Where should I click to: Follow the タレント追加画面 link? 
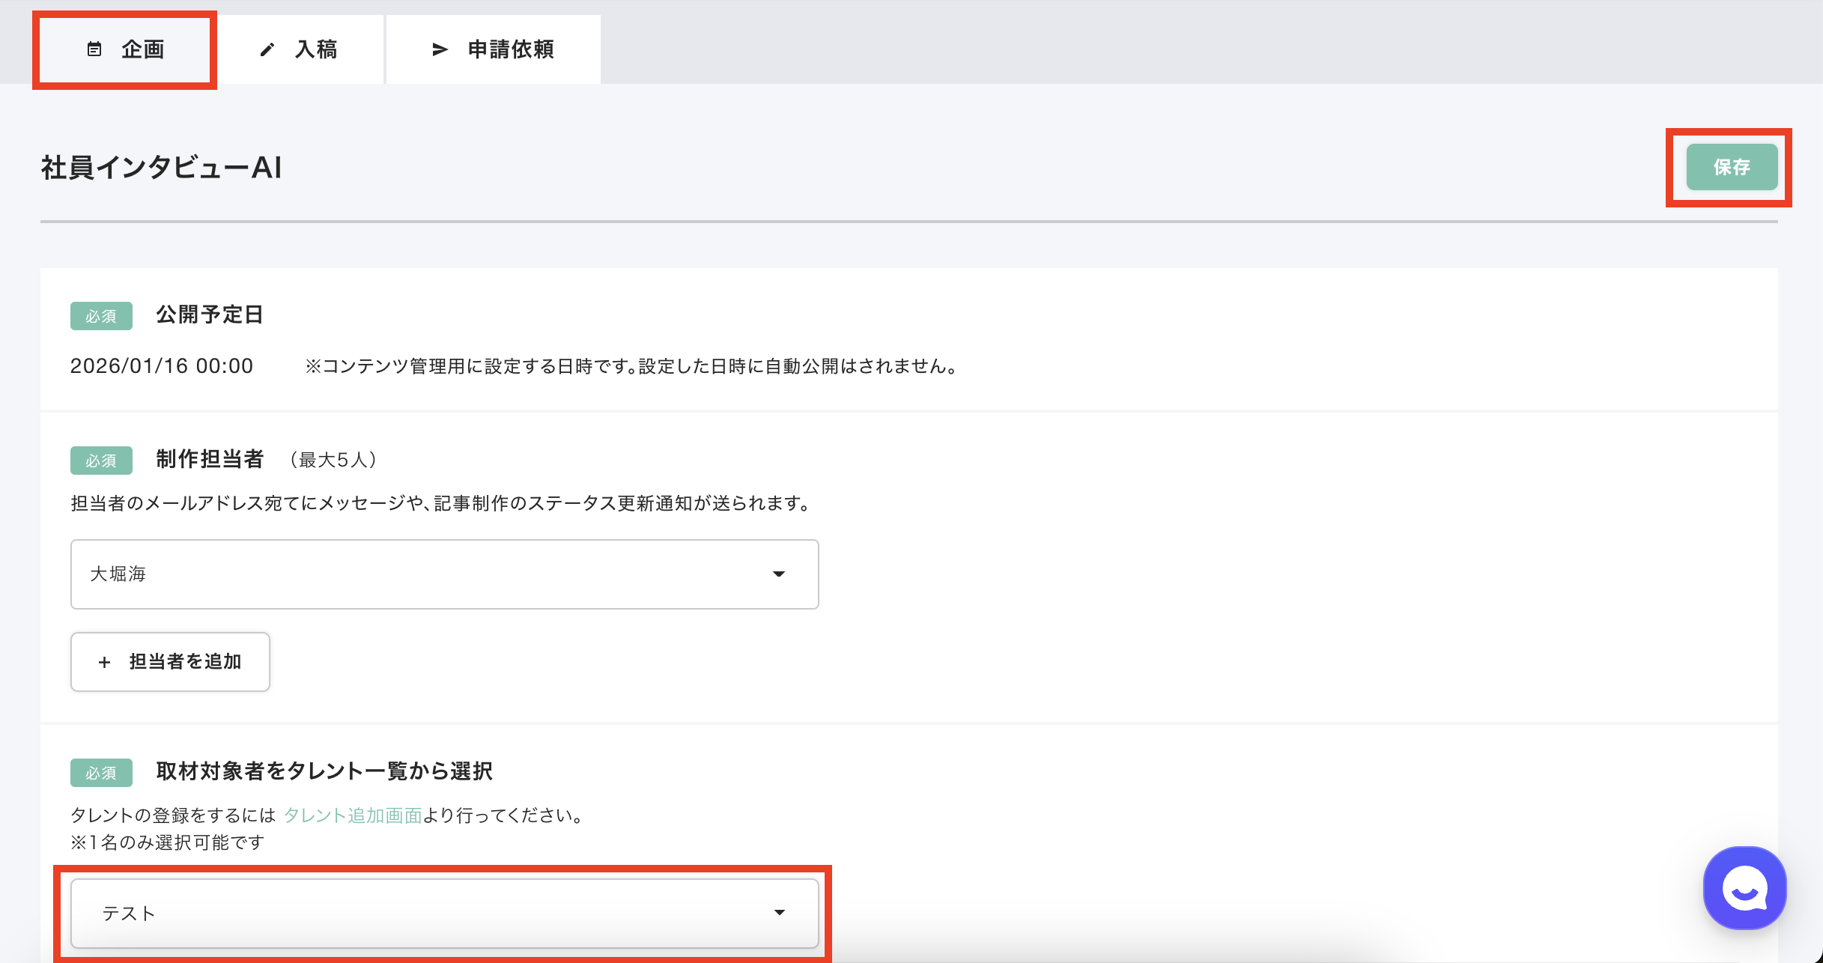353,815
